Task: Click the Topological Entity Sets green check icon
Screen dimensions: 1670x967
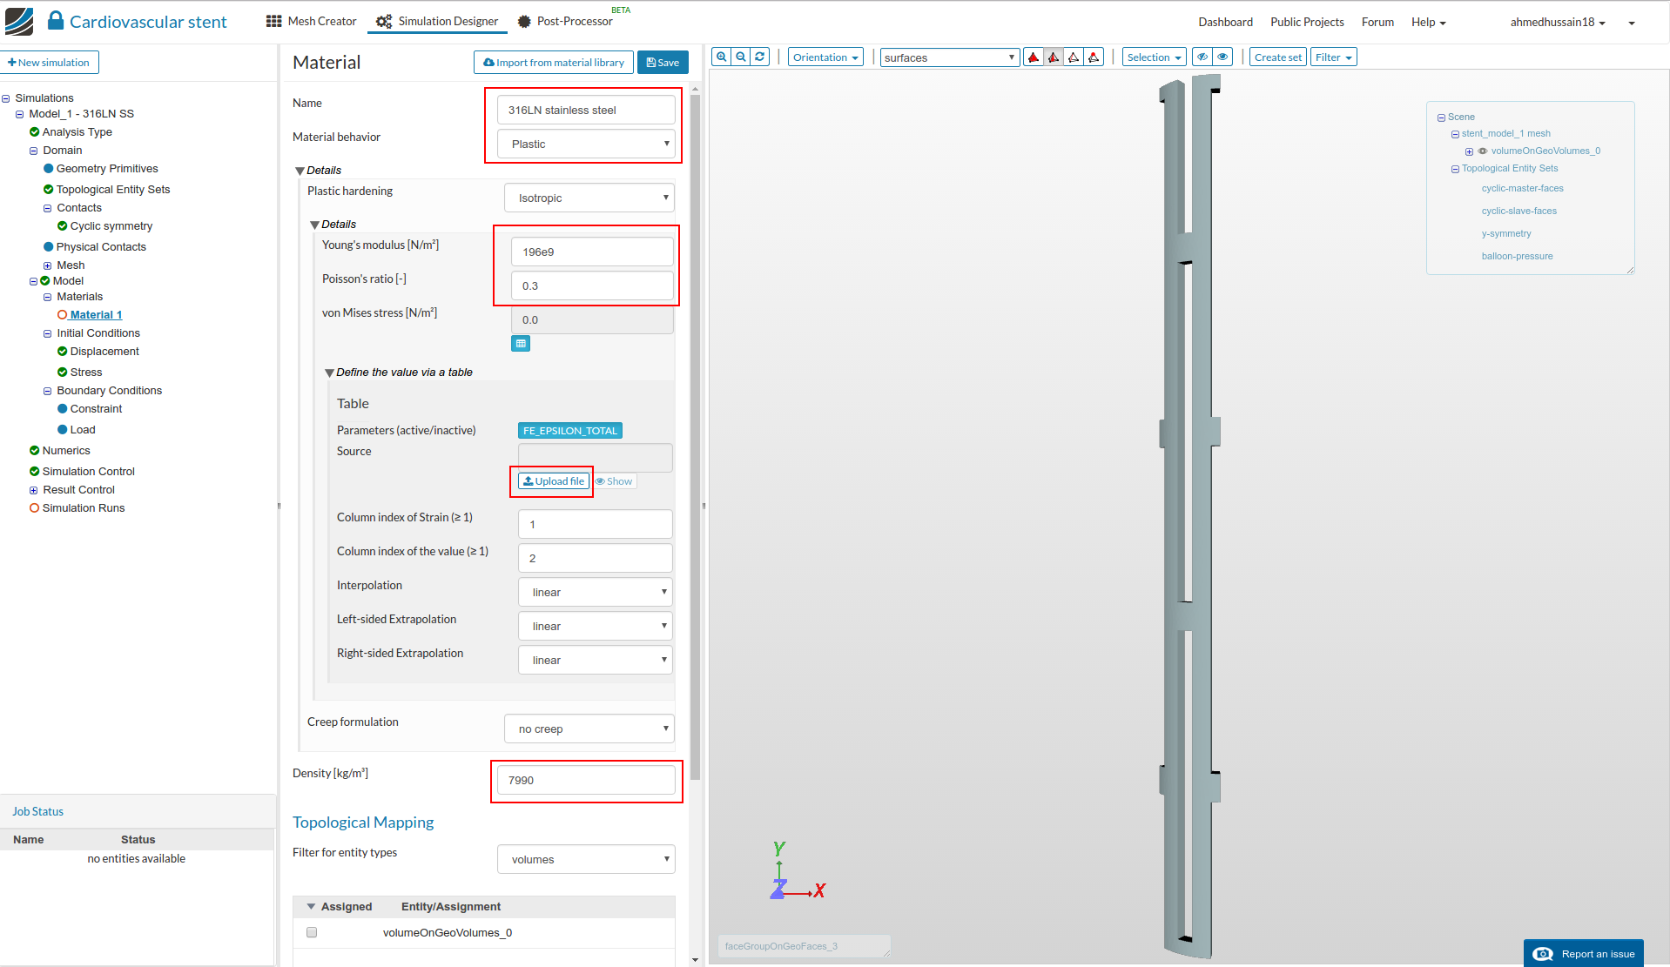Action: 49,190
